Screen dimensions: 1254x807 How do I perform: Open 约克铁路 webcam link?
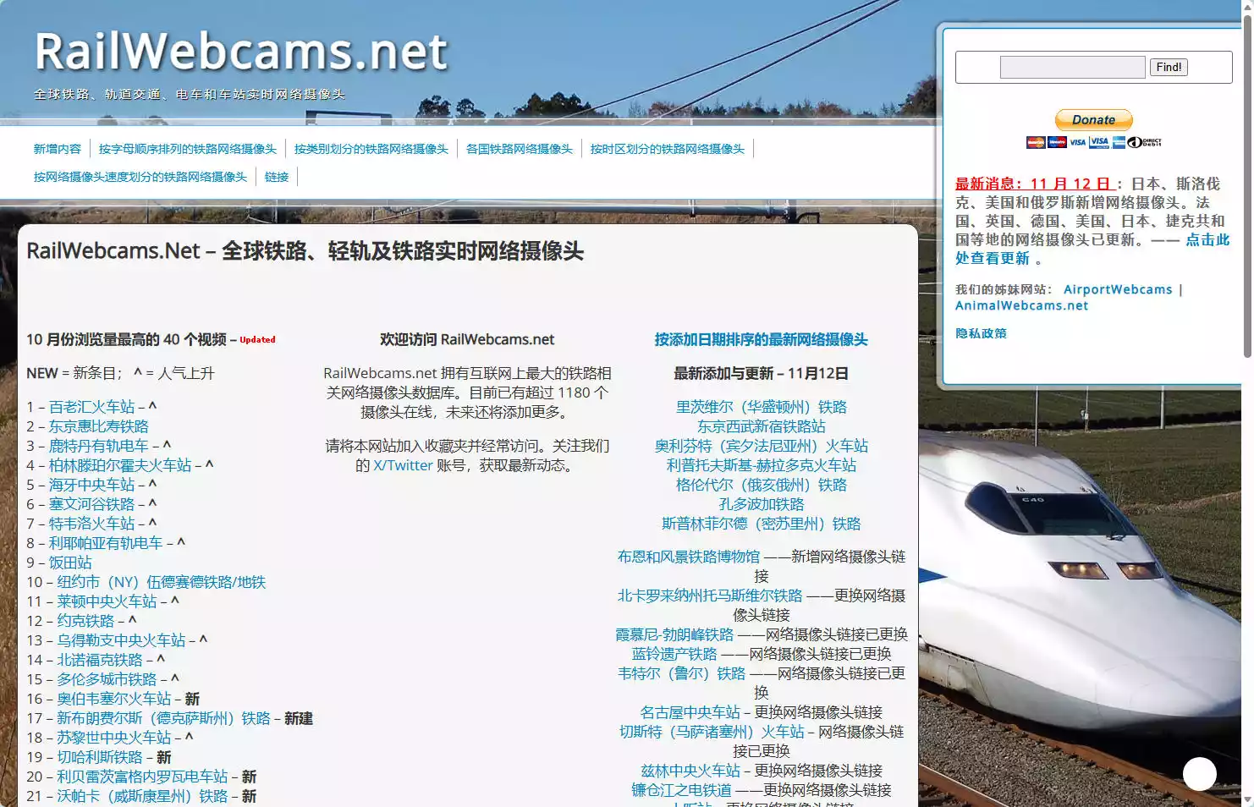click(x=85, y=621)
